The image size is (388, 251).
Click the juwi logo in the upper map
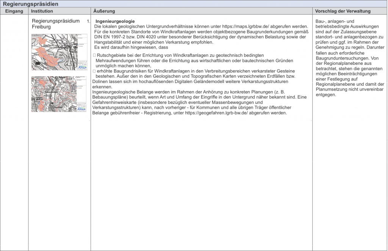[x=81, y=67]
